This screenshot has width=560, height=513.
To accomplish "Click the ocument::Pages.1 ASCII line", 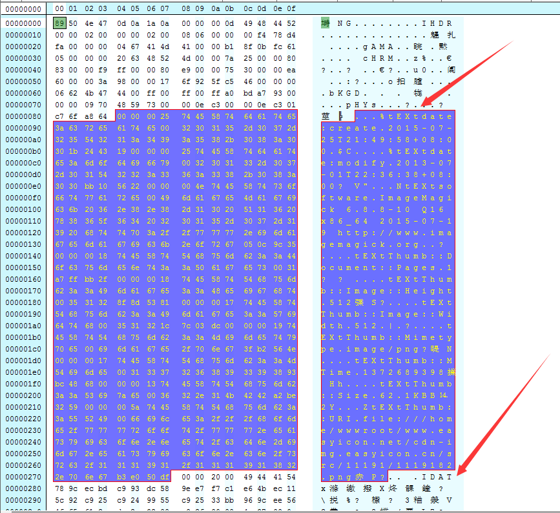I will pyautogui.click(x=388, y=267).
